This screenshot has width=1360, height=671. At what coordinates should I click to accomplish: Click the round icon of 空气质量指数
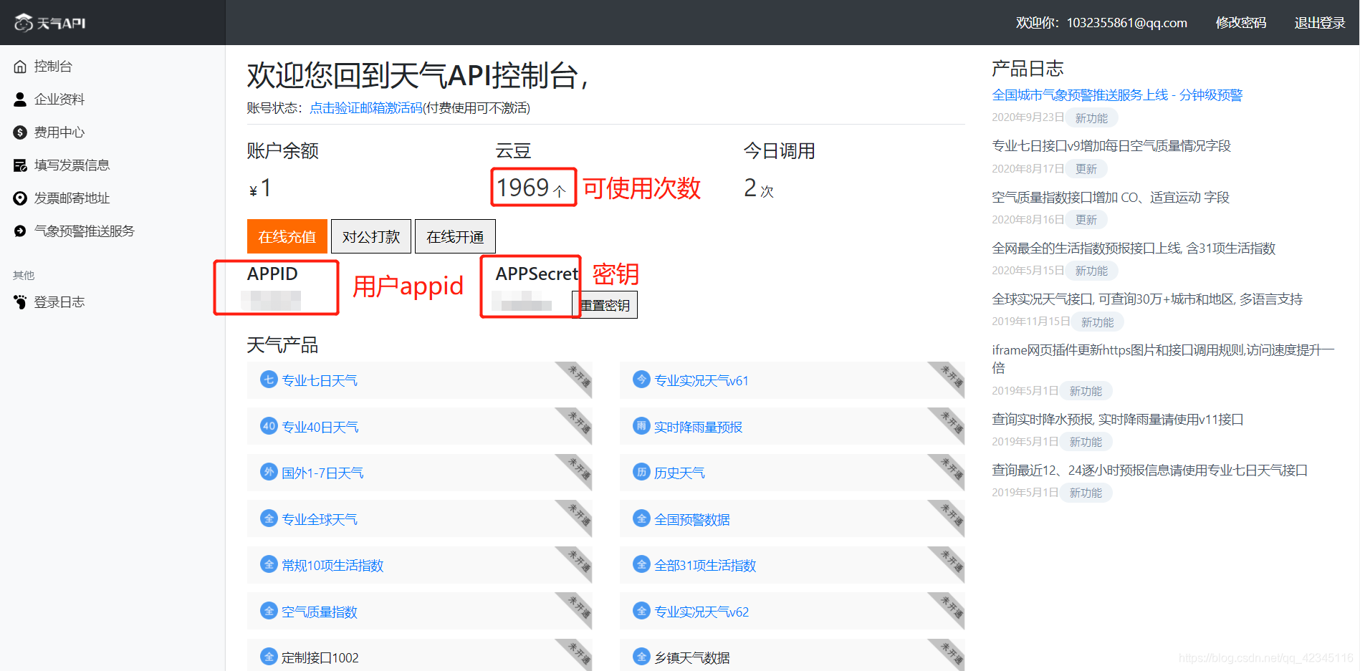pos(269,611)
